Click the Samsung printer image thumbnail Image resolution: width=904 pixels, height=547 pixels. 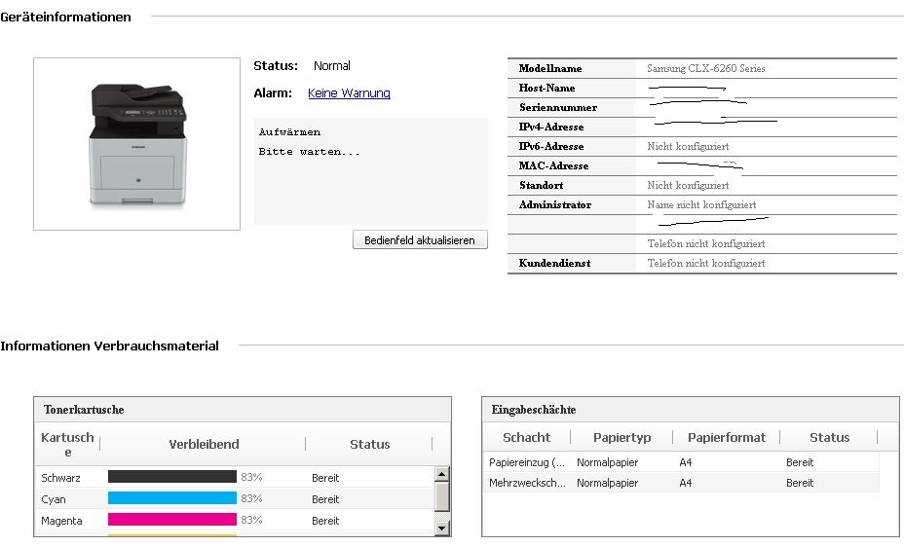(136, 144)
